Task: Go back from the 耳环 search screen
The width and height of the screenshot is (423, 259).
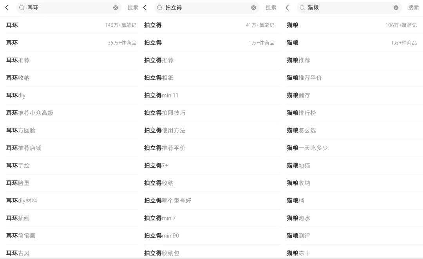Action: tap(7, 8)
